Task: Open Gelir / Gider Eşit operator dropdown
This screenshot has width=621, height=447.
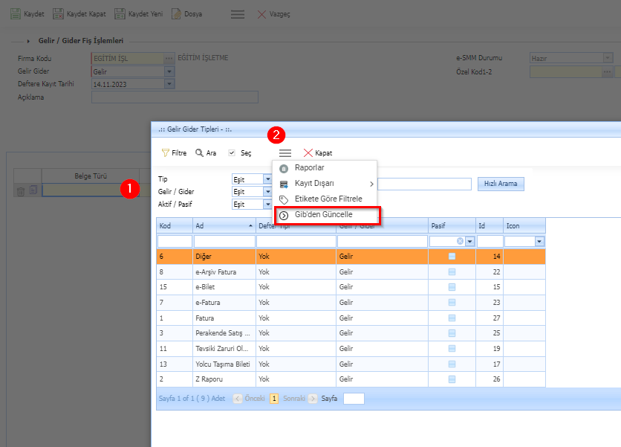Action: pyautogui.click(x=267, y=192)
